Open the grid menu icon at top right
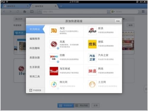The image size is (148, 111). pos(143,12)
